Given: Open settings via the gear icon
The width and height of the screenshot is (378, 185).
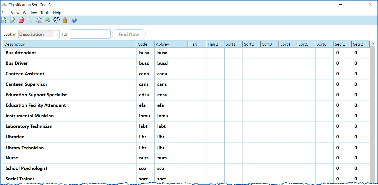Looking at the screenshot, I should pyautogui.click(x=56, y=20).
